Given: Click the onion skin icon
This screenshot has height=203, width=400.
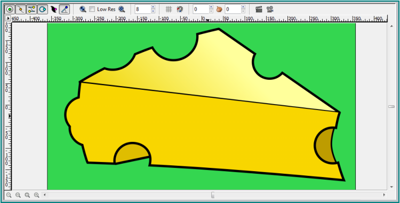Looking at the screenshot, I should click(219, 10).
